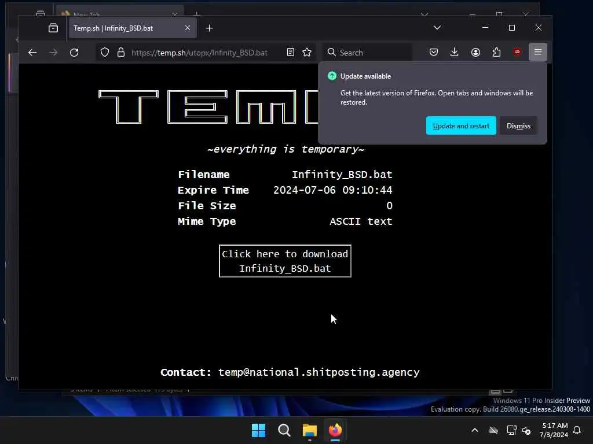Open the clock showing 5:17 AM
The image size is (593, 444).
554,430
